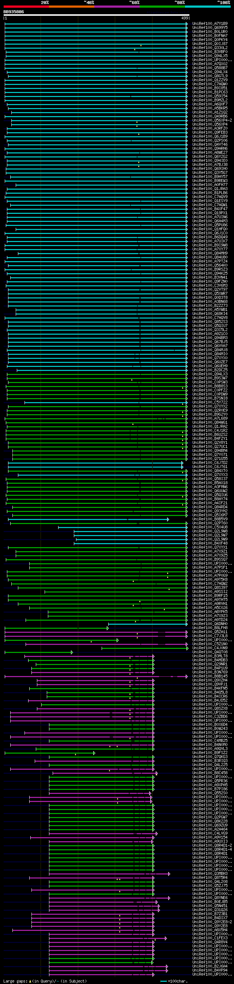The image size is (234, 984).
Task: Click the query end position 499
Action: [x=185, y=18]
